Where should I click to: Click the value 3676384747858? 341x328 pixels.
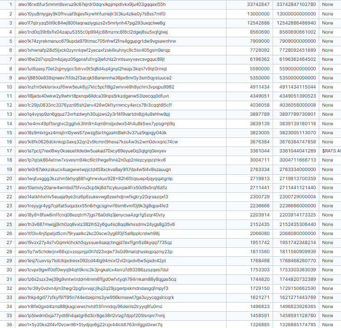point(298,142)
